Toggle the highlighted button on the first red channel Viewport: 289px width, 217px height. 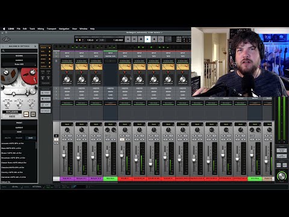[x=122, y=139]
